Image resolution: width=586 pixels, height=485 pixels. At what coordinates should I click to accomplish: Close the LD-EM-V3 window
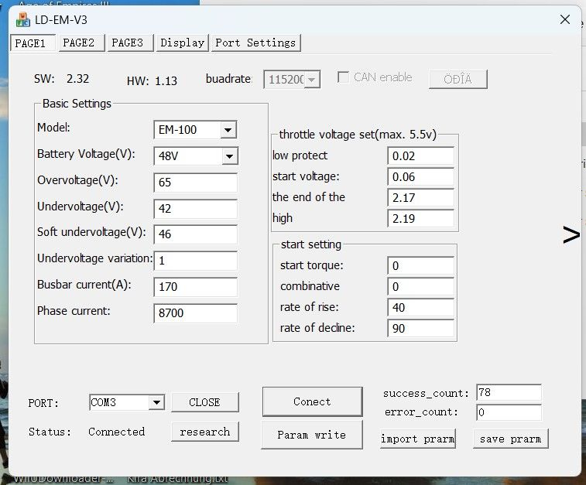(566, 20)
